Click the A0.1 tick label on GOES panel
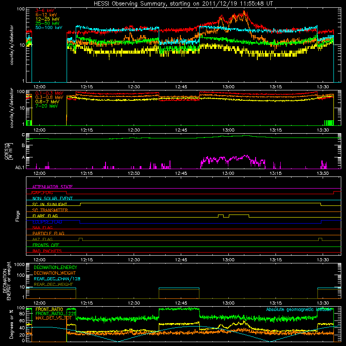Viewport: 346px width, 346px height. [20, 167]
